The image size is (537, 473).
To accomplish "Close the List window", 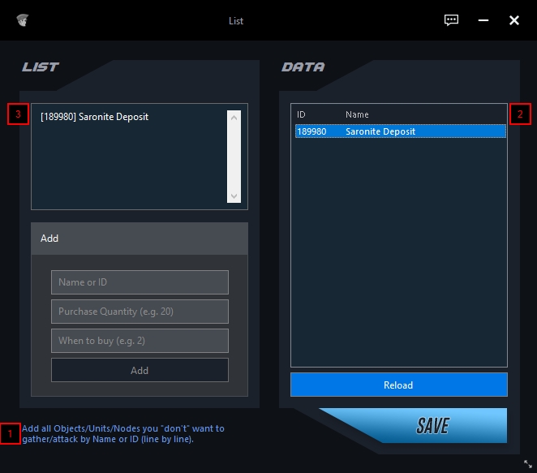I will (x=514, y=20).
